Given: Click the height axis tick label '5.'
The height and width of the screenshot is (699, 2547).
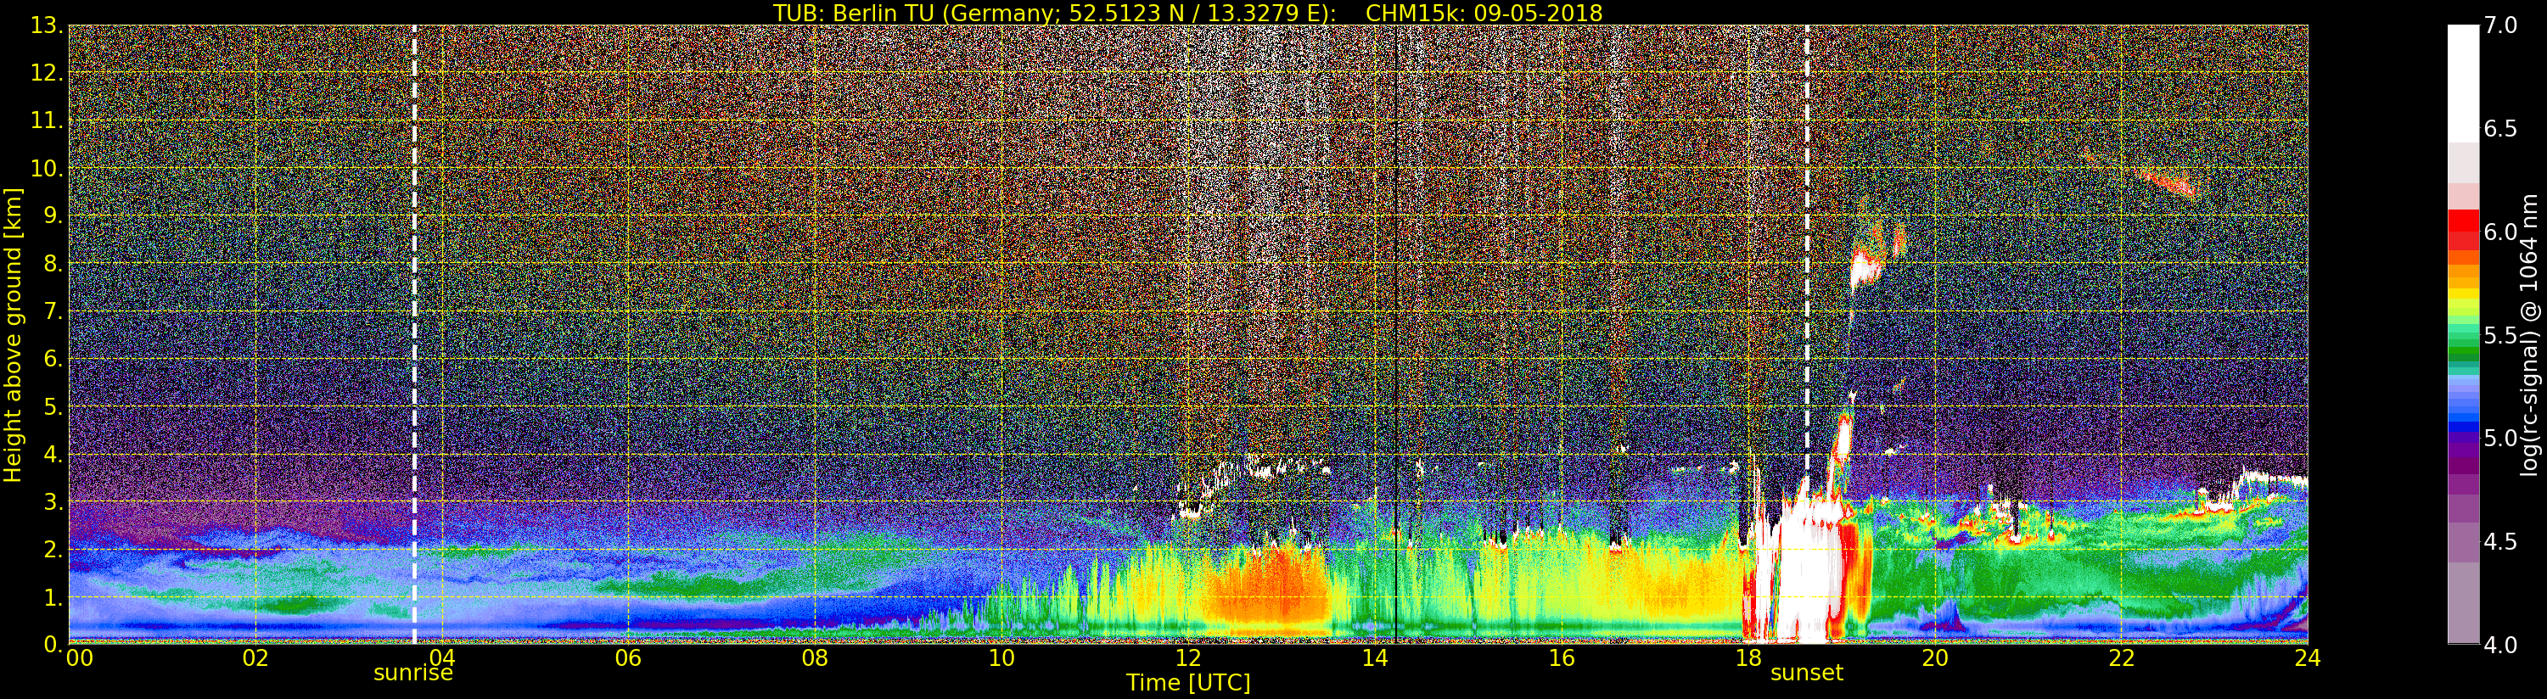Looking at the screenshot, I should (53, 406).
